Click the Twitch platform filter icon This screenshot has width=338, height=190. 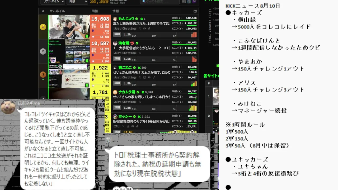[x=195, y=2]
